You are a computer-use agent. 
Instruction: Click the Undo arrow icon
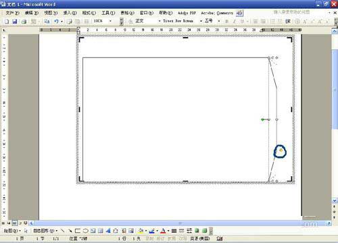pos(56,22)
